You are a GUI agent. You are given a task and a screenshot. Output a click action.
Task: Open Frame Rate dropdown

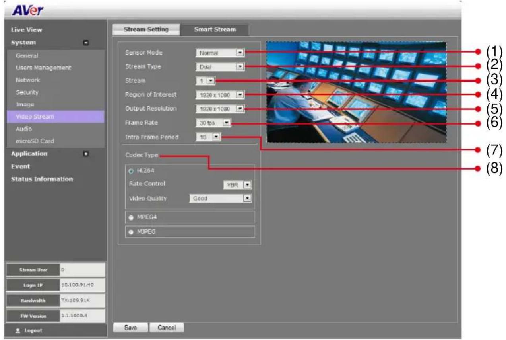[213, 123]
